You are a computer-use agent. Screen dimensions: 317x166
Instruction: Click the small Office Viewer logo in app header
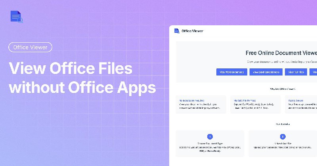coord(176,32)
